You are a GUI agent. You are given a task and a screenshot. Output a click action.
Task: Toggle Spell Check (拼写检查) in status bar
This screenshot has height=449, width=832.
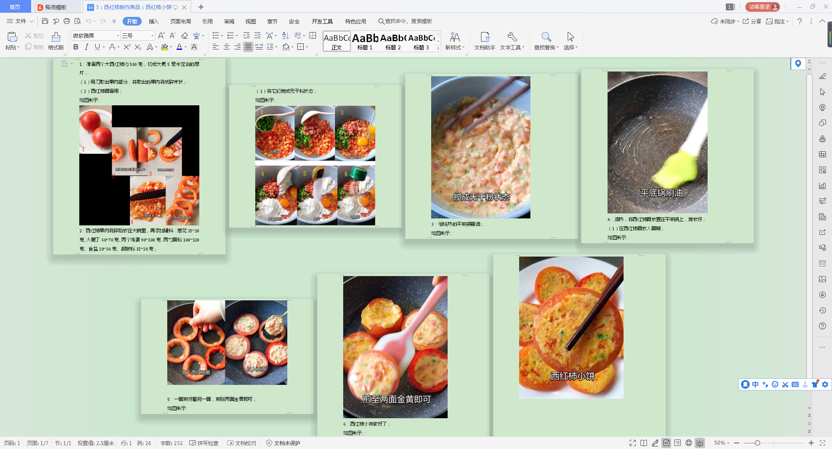(204, 443)
